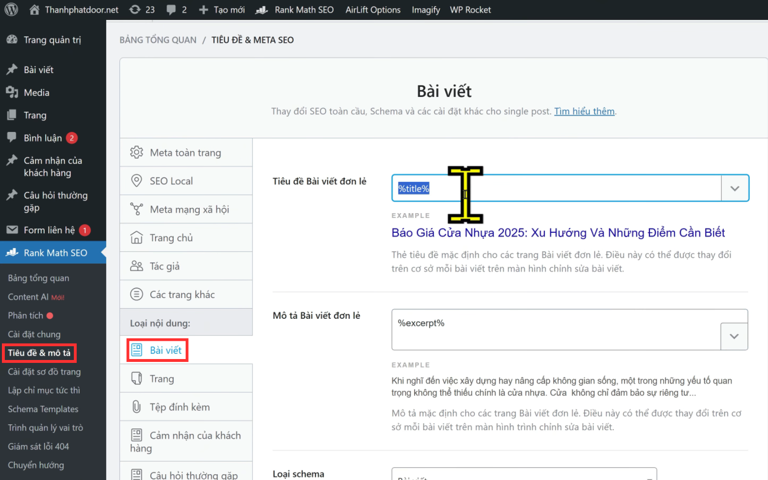This screenshot has width=768, height=480.
Task: Expand the Mô tả Bài viết đơn lẻ variable dropdown
Action: (x=734, y=336)
